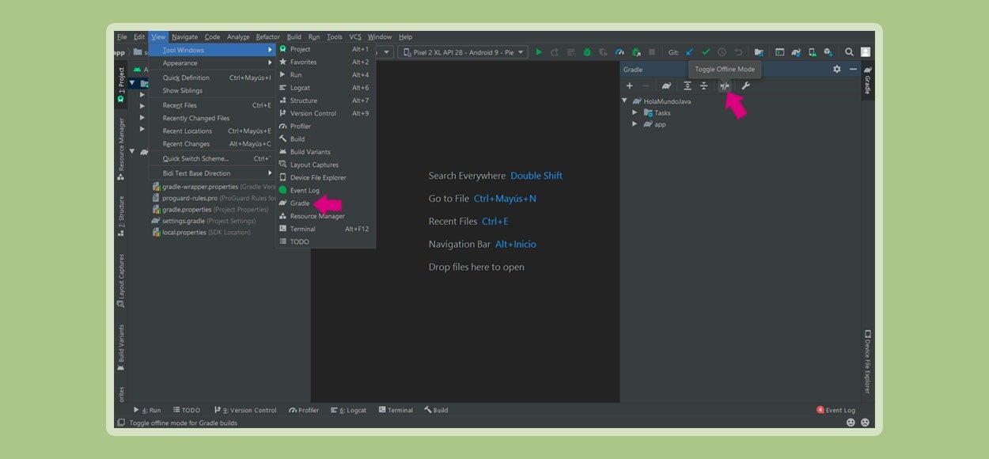Click Expand All icon in Gradle panel
This screenshot has height=459, width=989.
click(688, 85)
